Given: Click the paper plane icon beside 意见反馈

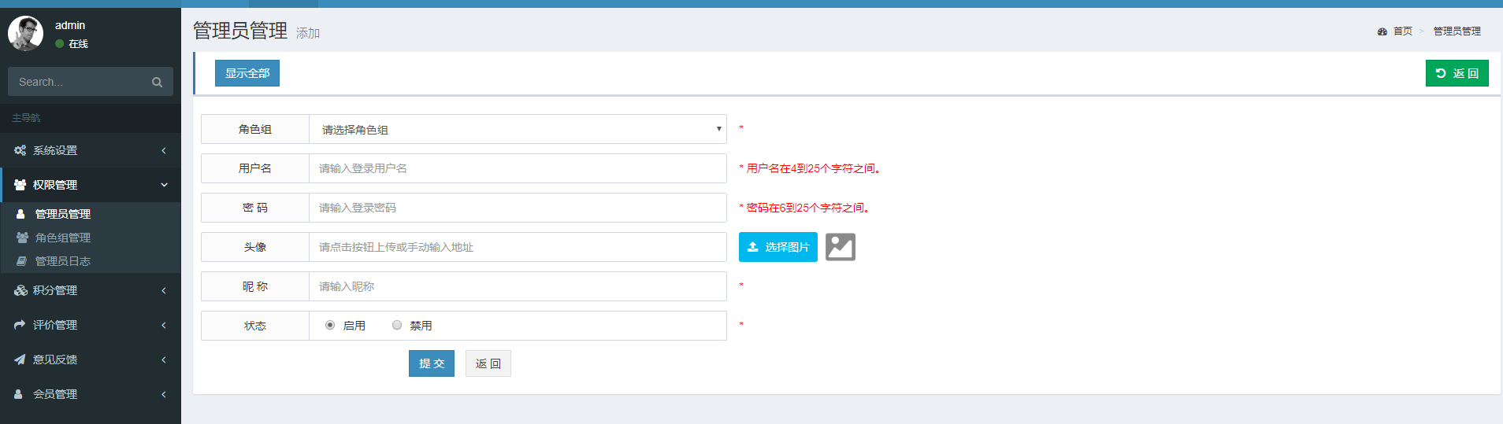Looking at the screenshot, I should (x=20, y=359).
